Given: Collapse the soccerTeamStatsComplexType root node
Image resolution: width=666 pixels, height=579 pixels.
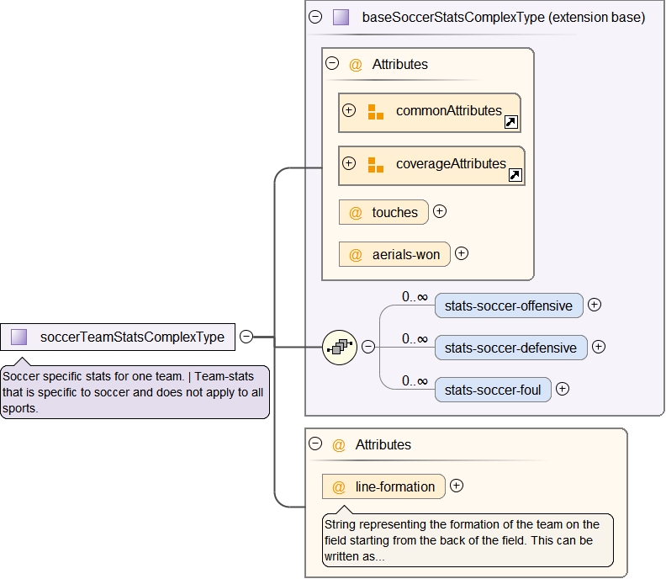Looking at the screenshot, I should (246, 337).
